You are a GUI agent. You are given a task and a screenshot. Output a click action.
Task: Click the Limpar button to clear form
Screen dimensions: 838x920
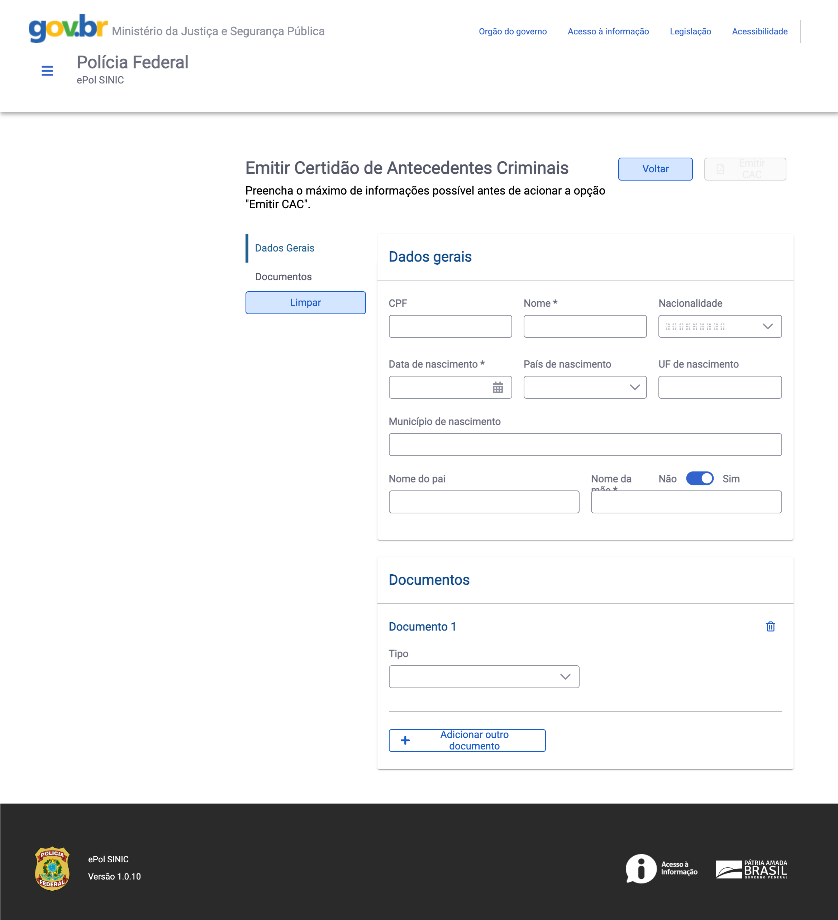305,302
